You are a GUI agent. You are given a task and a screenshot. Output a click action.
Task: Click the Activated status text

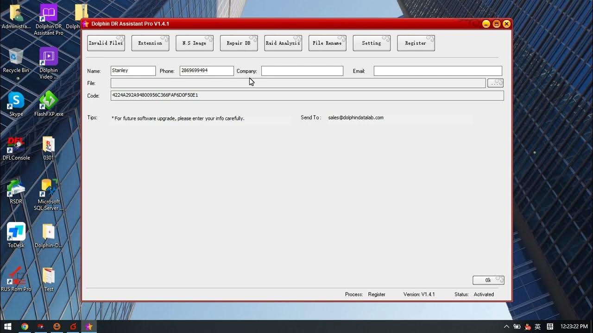(484, 294)
